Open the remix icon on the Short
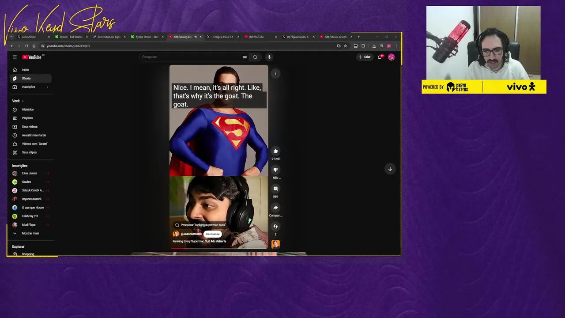This screenshot has width=565, height=318. pyautogui.click(x=275, y=227)
